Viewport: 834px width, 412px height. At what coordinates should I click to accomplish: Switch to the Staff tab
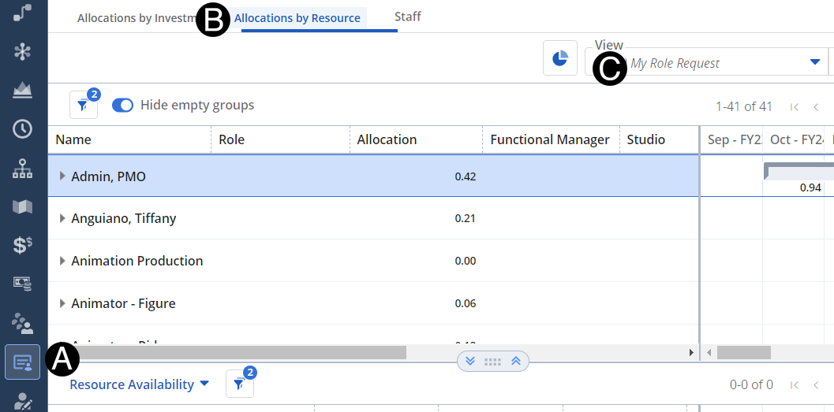click(407, 17)
